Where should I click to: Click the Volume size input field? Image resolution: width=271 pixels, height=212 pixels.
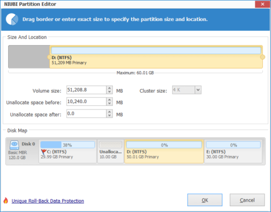(86, 90)
